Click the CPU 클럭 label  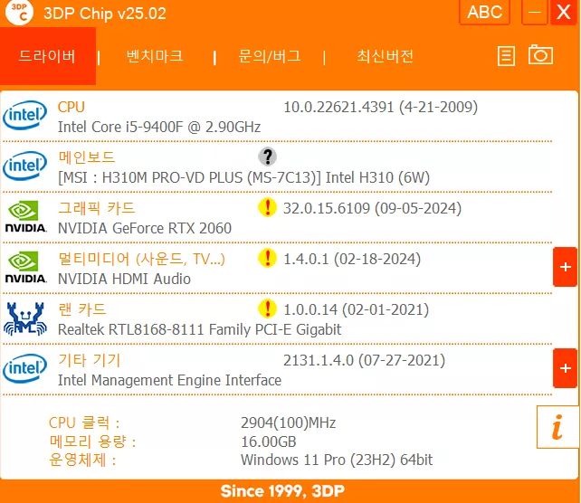pos(84,422)
